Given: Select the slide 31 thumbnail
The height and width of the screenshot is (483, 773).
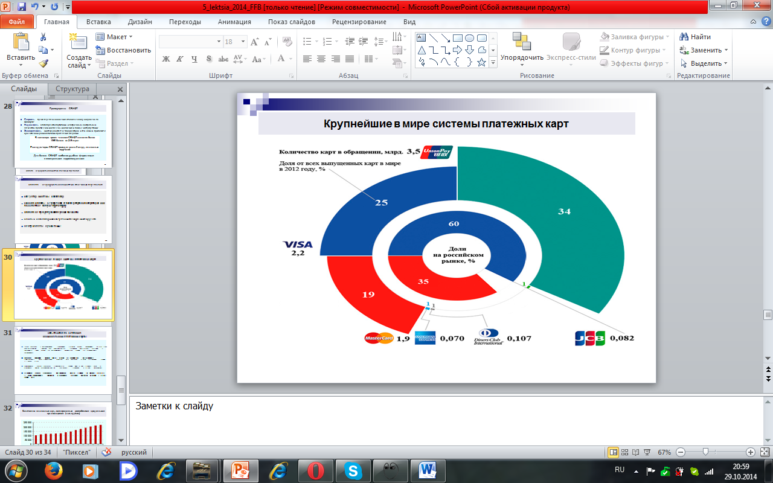Looking at the screenshot, I should (62, 360).
